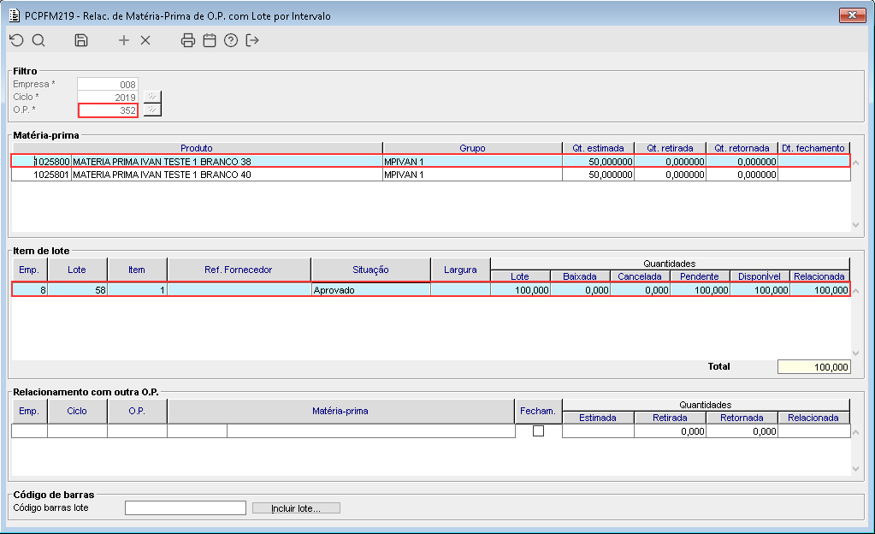Click the Aprovado situation cell

tap(370, 290)
